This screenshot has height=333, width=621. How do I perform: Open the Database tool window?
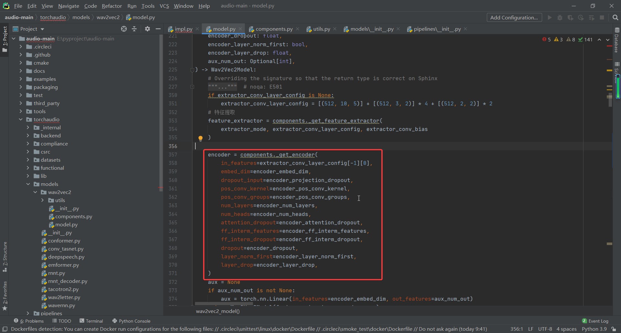pyautogui.click(x=616, y=40)
